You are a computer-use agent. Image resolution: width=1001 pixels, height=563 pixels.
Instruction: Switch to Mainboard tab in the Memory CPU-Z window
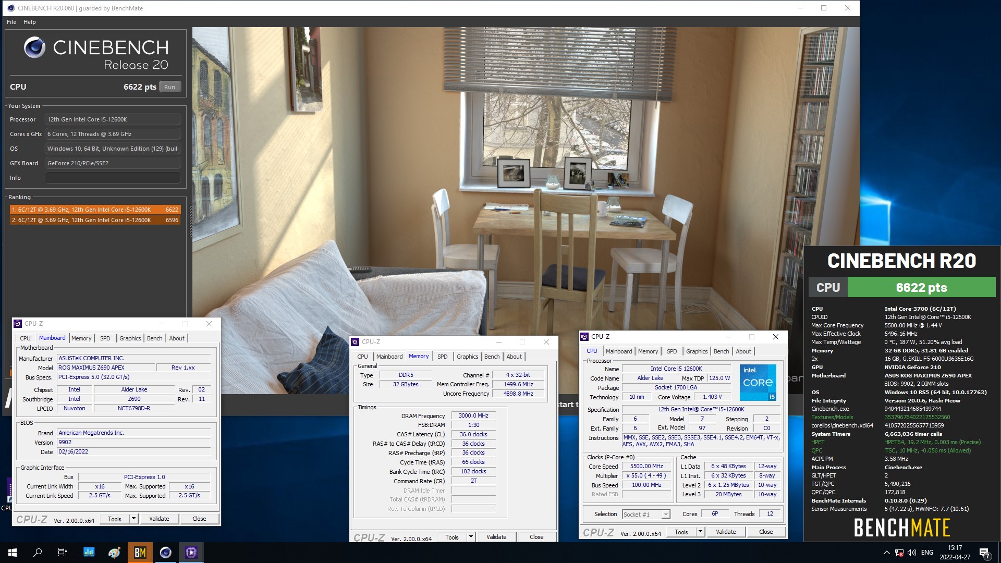point(389,357)
